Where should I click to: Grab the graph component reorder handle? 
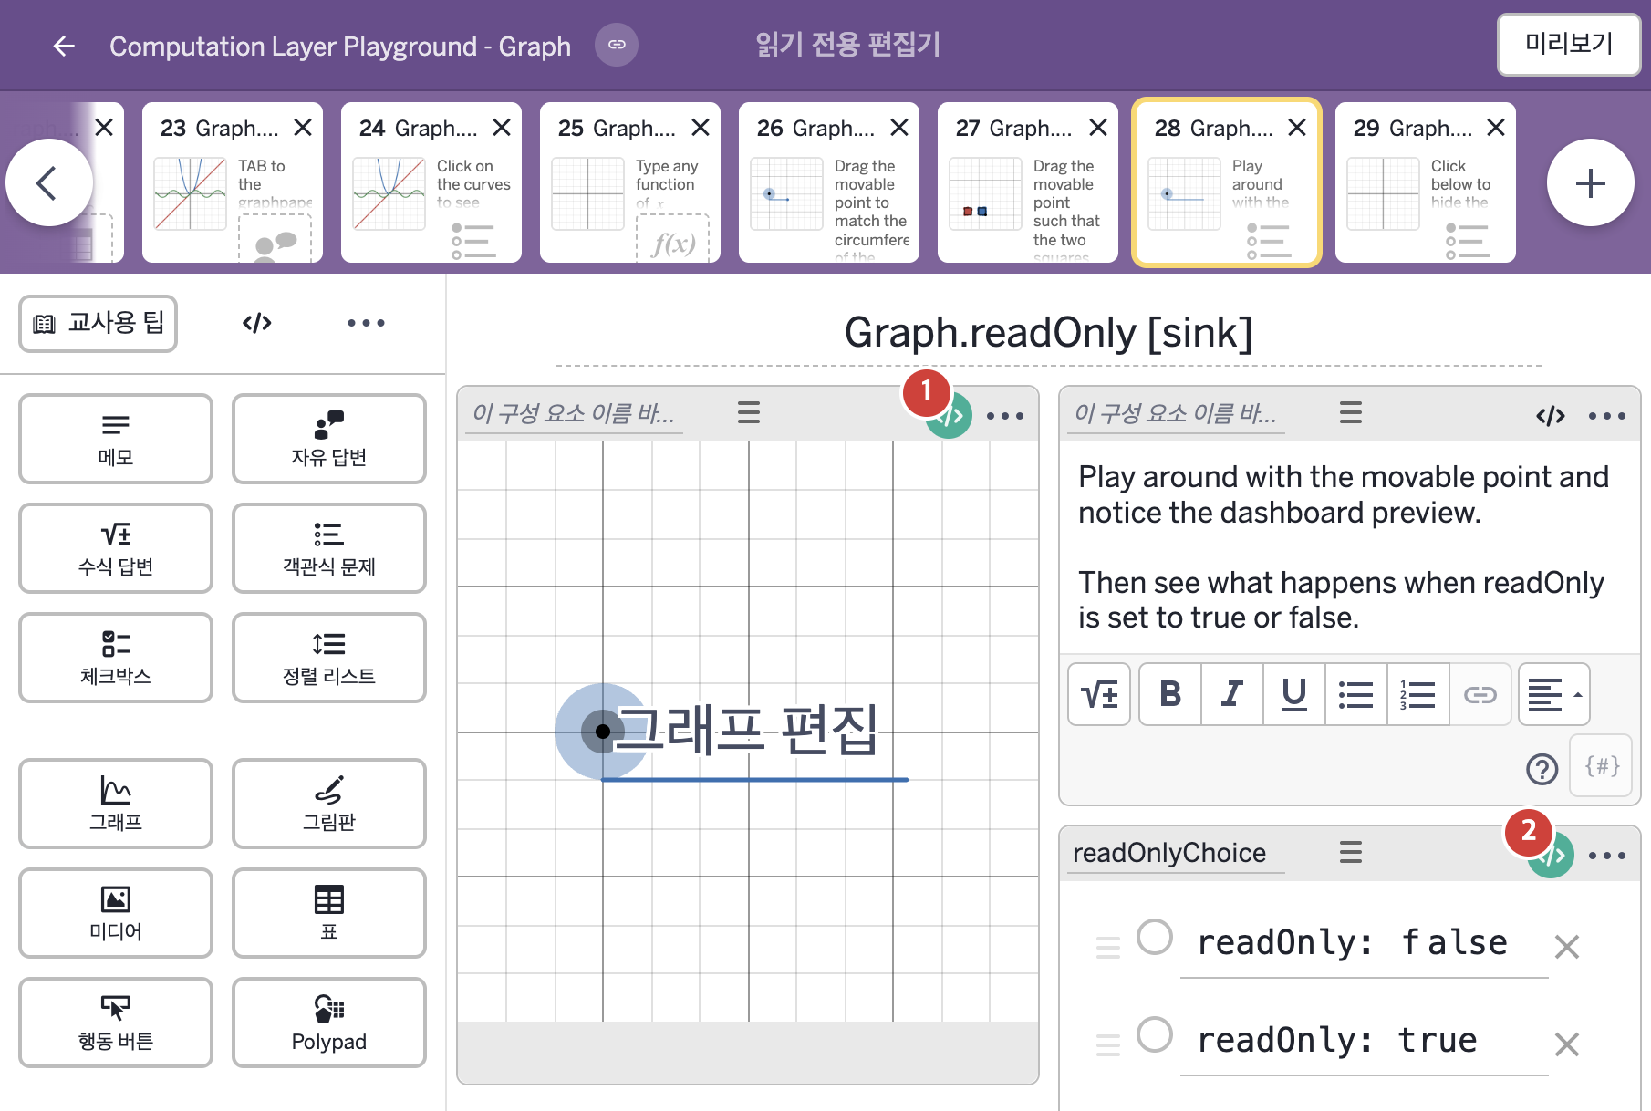[x=749, y=413]
